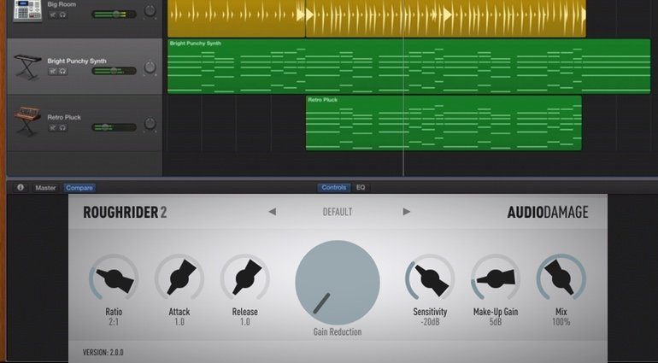Screen dimensions: 658x363
Task: Open the info inspector button
Action: [21, 188]
